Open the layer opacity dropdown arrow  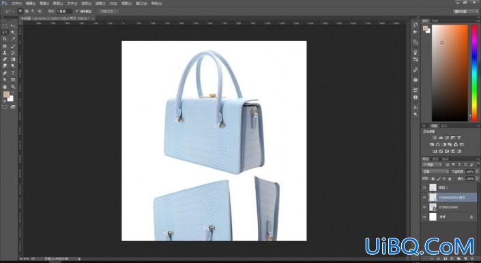point(476,171)
